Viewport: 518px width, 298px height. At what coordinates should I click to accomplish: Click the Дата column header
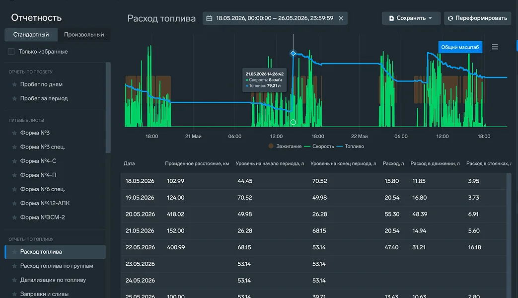tap(129, 163)
